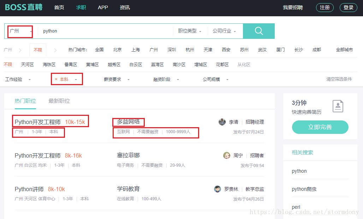The height and width of the screenshot is (219, 363).
Task: Select hot city 天津
Action: 208,50
